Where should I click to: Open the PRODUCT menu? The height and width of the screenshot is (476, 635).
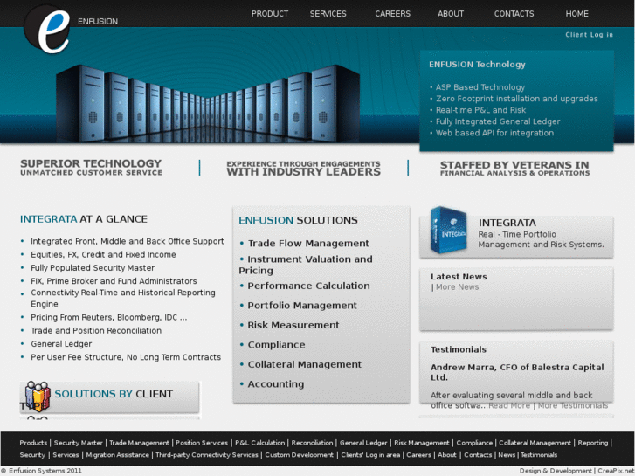pyautogui.click(x=270, y=14)
